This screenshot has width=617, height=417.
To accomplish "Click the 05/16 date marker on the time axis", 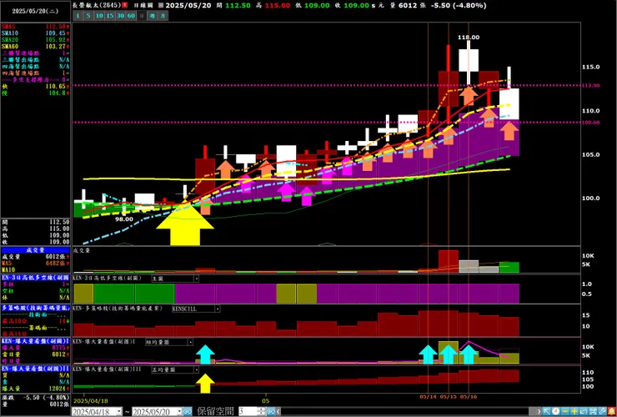I will [x=469, y=396].
